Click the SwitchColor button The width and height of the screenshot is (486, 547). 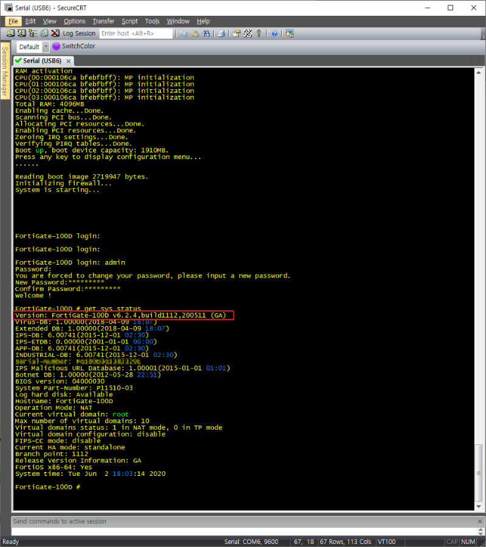pos(74,46)
